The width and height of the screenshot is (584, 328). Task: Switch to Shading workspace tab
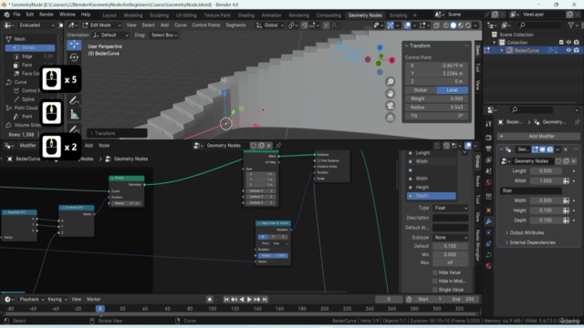245,15
